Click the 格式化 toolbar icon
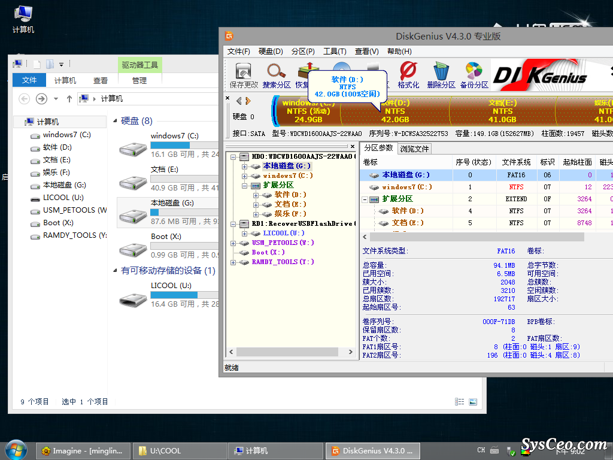This screenshot has width=613, height=460. pos(408,75)
